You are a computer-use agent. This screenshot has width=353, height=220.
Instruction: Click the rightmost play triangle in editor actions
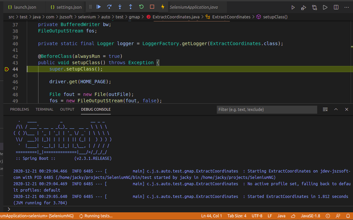tap(325, 7)
